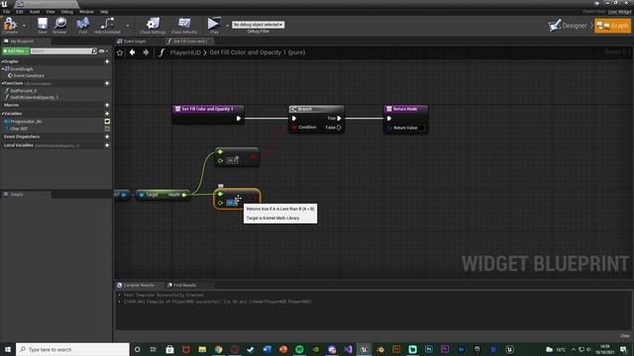Click the function icon beside breadcrumb
Viewport: 634px width, 356px height.
coord(161,52)
